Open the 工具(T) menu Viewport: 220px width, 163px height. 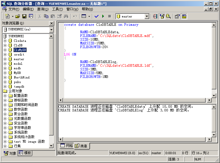pyautogui.click(x=57, y=9)
